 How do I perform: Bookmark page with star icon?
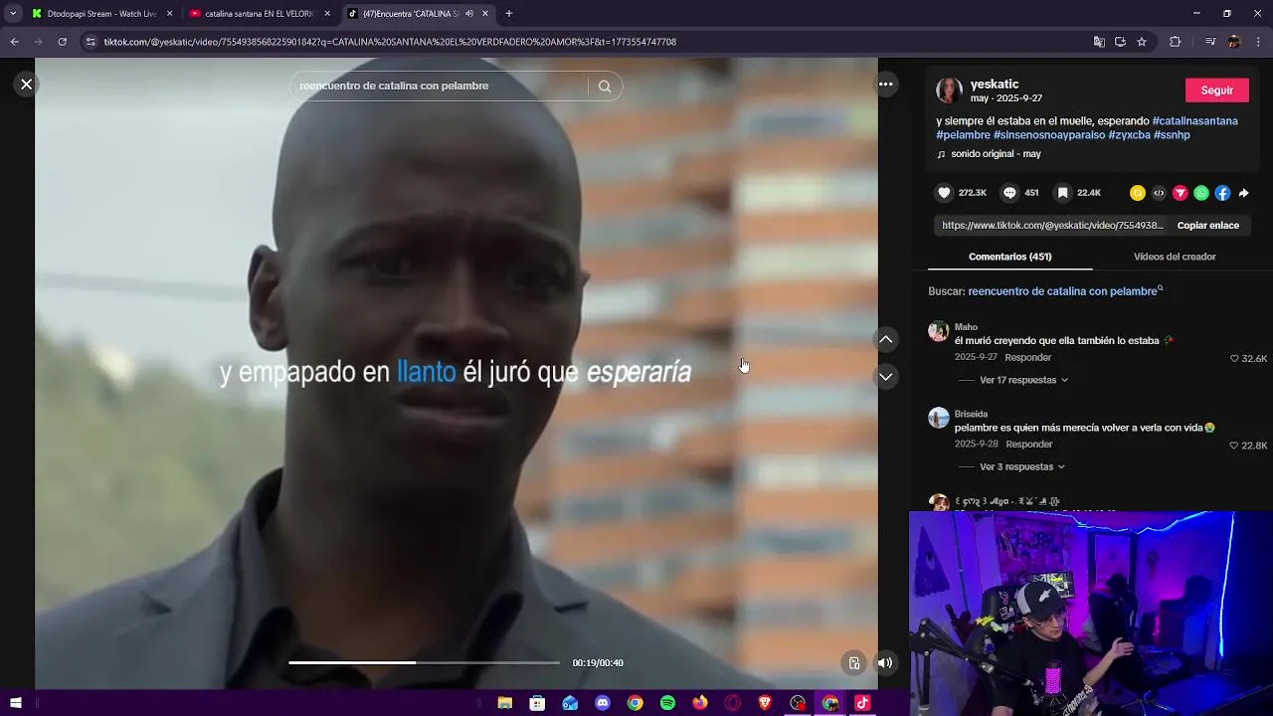[1142, 42]
